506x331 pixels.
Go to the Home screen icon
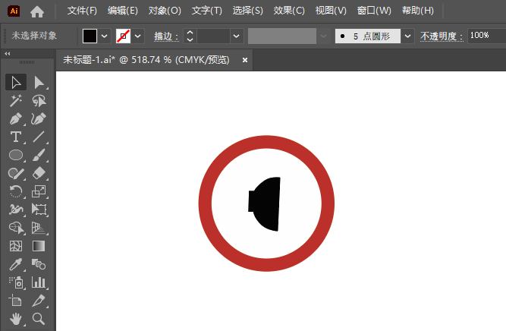37,11
